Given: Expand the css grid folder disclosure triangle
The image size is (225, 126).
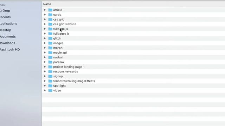Looking at the screenshot, I should (45, 19).
